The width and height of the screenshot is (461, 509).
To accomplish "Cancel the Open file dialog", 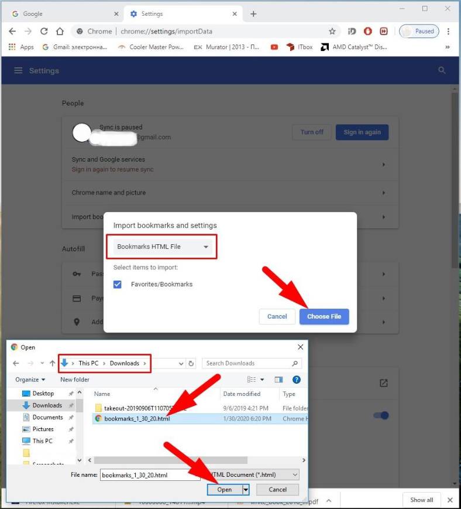I will coord(277,490).
